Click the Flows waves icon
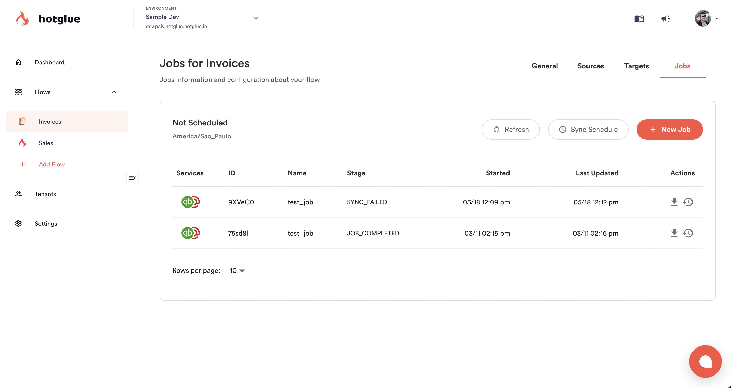 point(18,92)
